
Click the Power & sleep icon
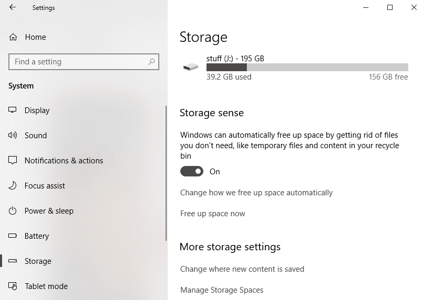[x=13, y=211]
